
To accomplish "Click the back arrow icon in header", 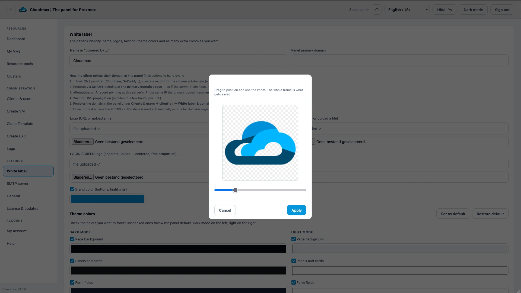I will tap(11, 9).
